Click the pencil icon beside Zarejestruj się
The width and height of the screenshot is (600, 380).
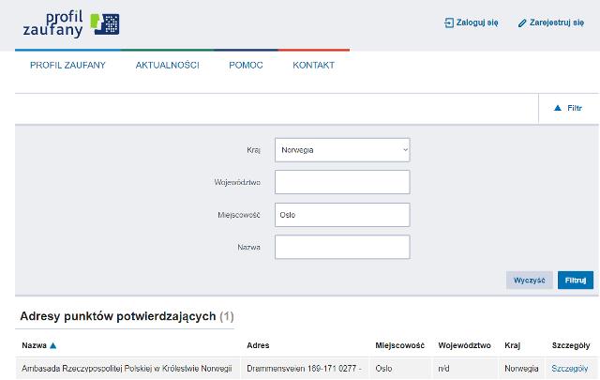click(522, 23)
